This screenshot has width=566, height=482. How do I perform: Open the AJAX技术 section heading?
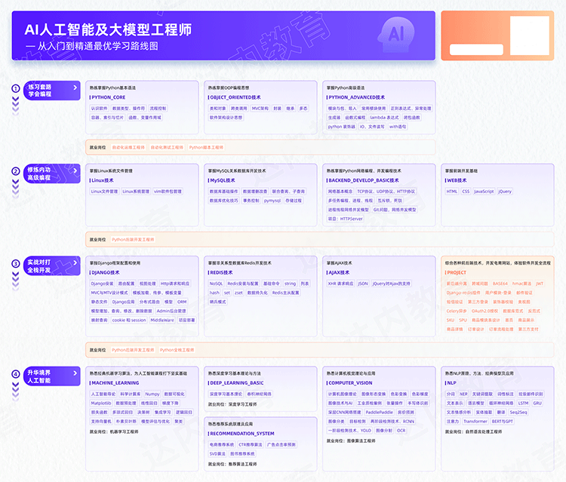click(x=338, y=273)
